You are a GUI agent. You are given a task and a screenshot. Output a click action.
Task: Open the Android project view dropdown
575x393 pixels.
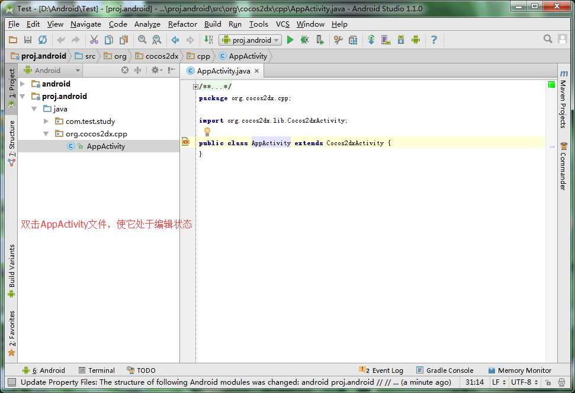coord(52,70)
